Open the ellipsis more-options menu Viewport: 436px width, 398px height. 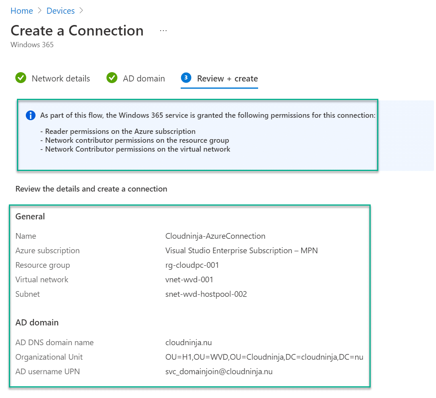point(163,31)
